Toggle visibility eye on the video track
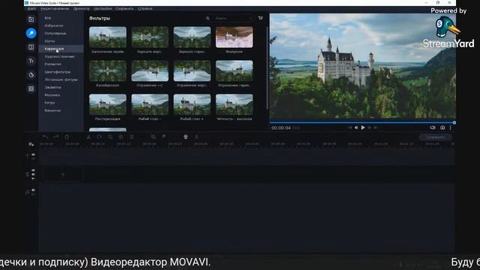The height and width of the screenshot is (270, 480). pos(33,170)
